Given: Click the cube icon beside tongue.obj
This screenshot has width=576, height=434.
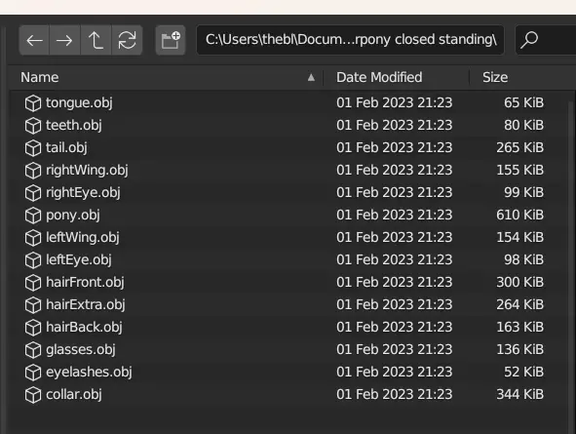Looking at the screenshot, I should tap(33, 103).
